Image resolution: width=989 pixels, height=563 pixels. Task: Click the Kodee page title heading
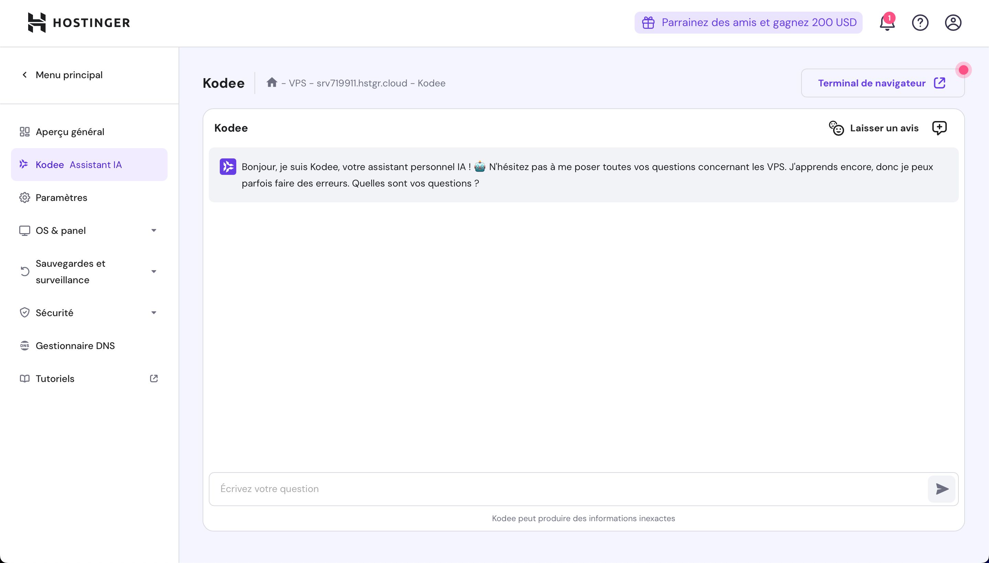coord(224,83)
